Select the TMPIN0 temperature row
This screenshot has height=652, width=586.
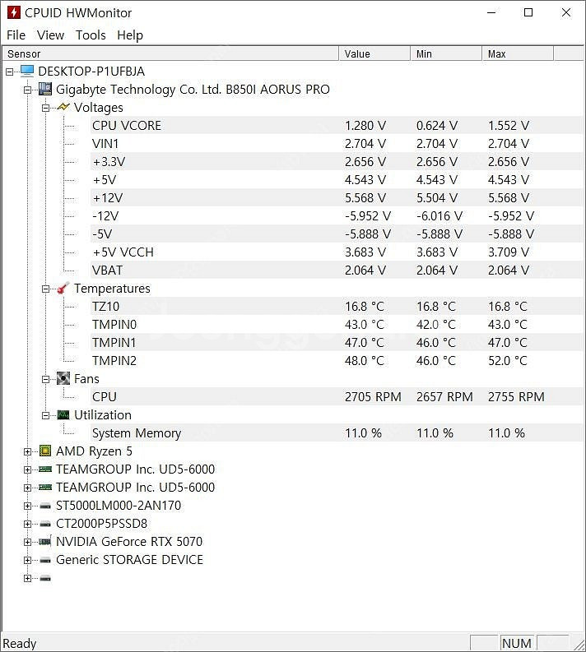tap(337, 324)
